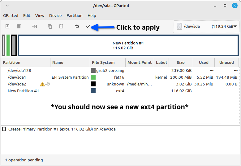Select New Partition #1 row in the list

(120, 91)
